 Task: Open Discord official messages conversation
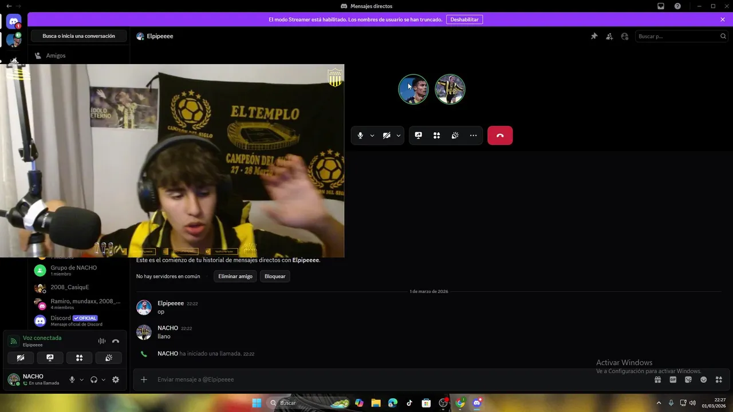click(78, 320)
